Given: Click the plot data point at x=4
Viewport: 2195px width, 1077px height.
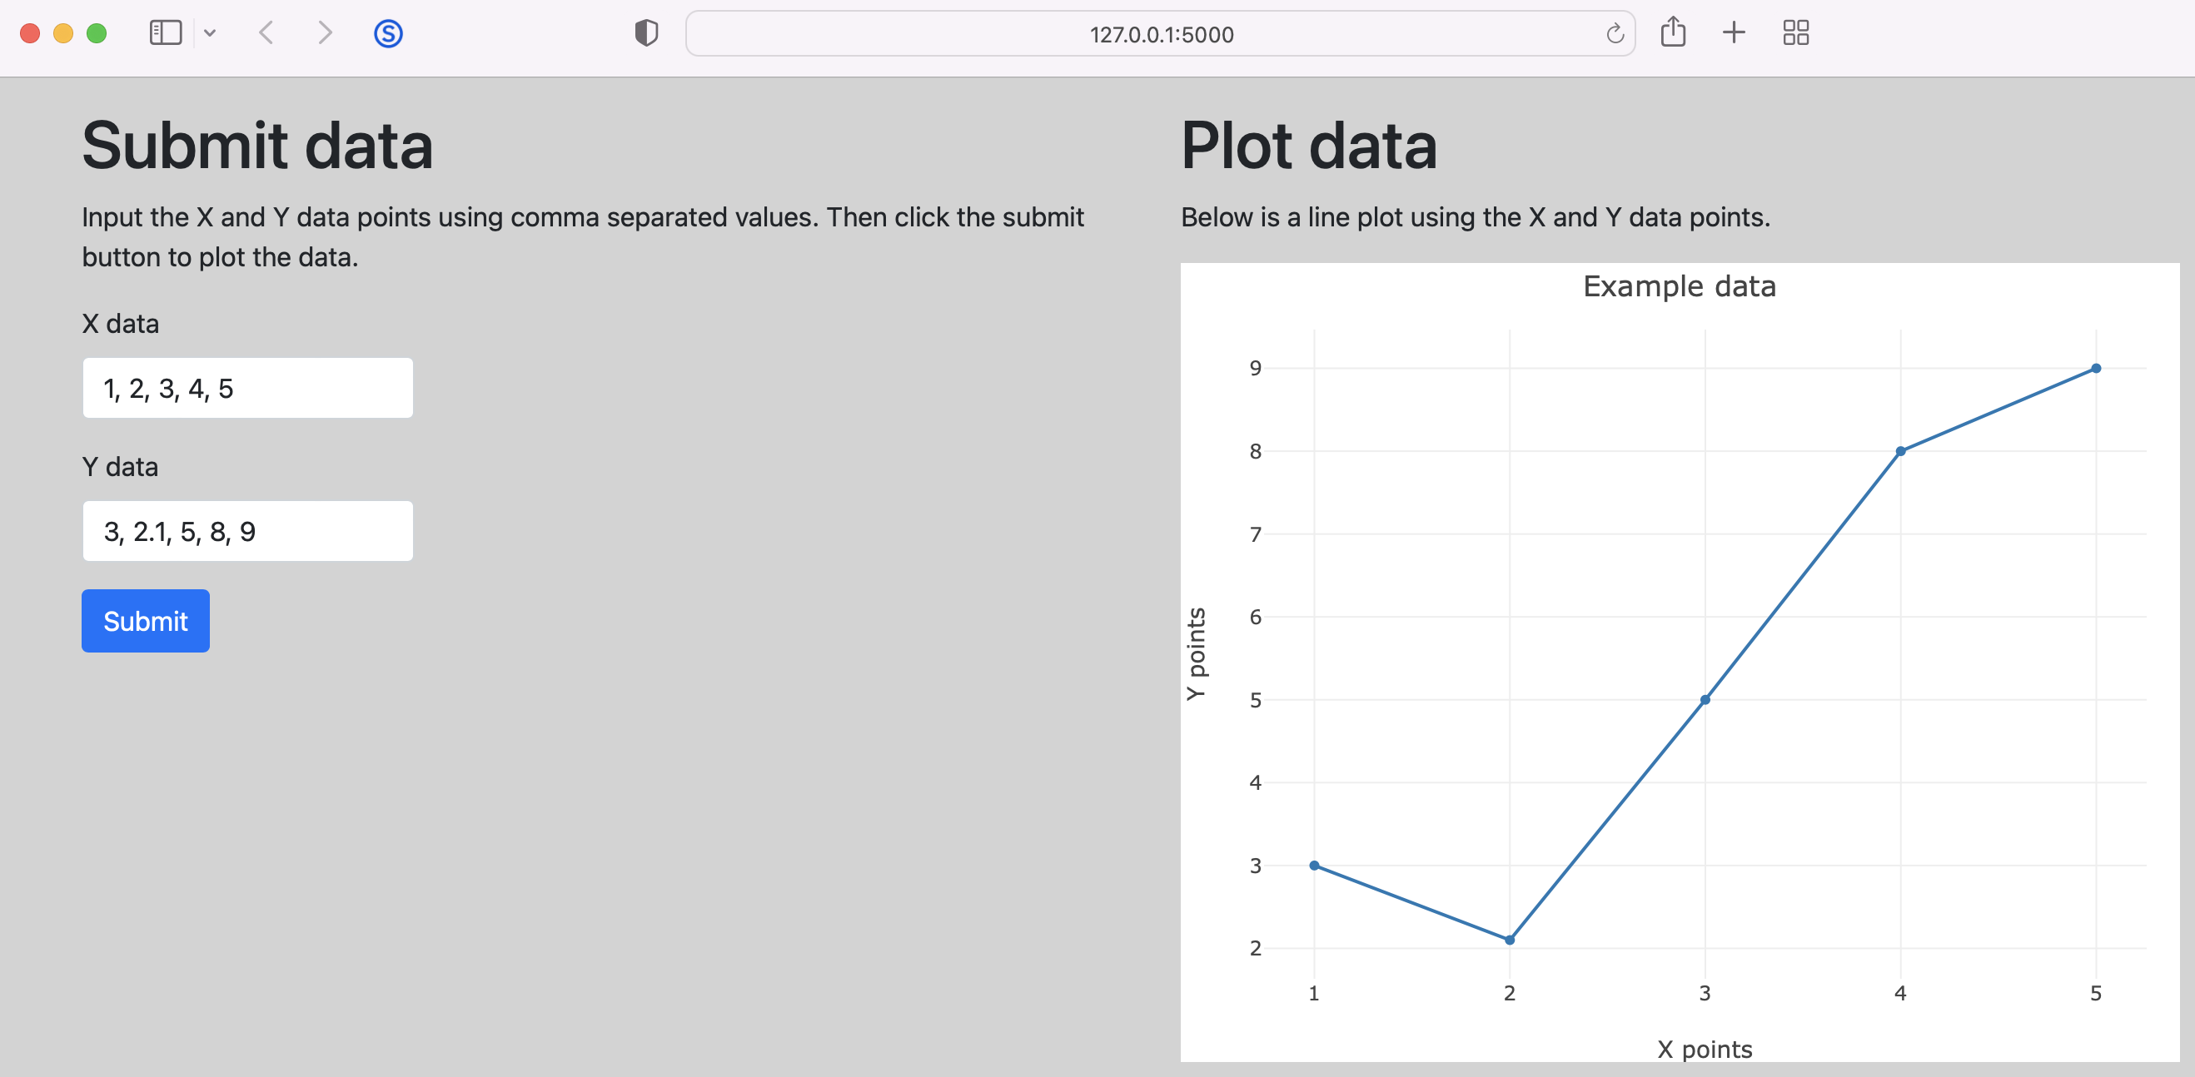Looking at the screenshot, I should 1900,451.
